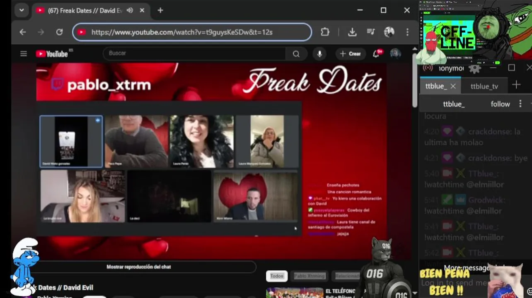This screenshot has height=298, width=532.
Task: Open the YouTube account avatar menu
Action: 395,54
